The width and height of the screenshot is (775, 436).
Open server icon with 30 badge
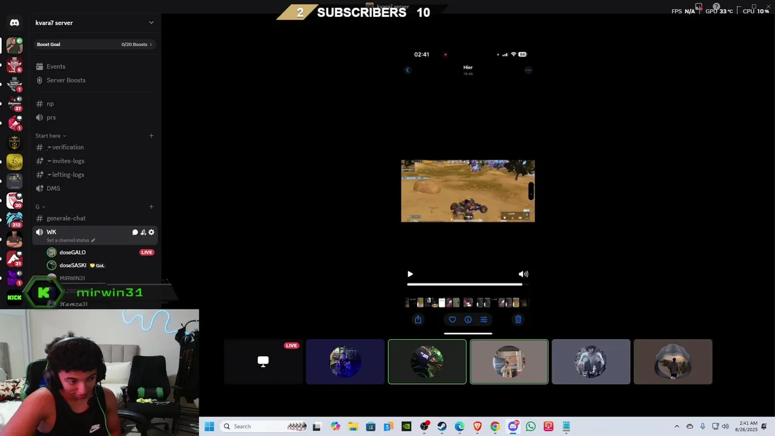pyautogui.click(x=15, y=200)
